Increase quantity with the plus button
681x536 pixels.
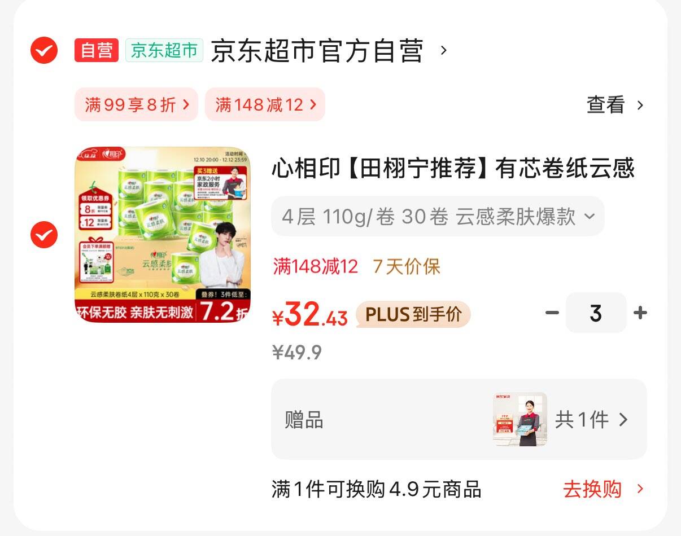(x=640, y=313)
